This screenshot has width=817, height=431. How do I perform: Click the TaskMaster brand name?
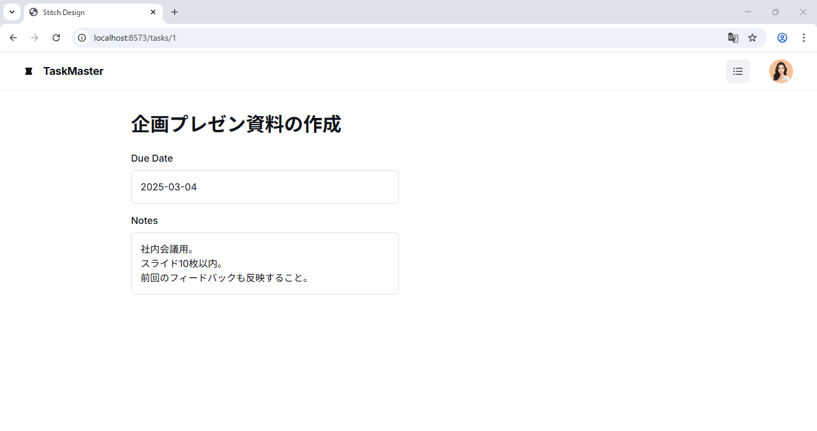pos(74,71)
